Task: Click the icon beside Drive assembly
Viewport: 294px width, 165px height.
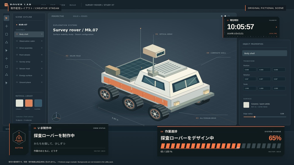Action: [17, 48]
